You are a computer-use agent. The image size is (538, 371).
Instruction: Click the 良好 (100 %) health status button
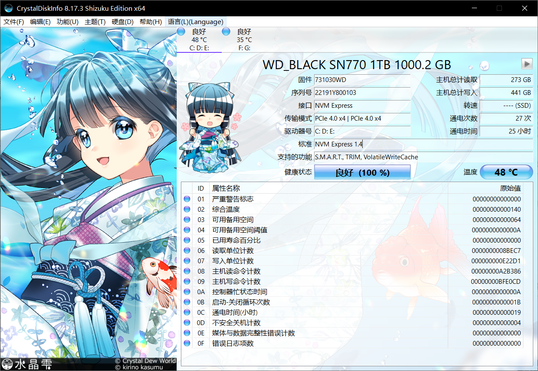[x=362, y=172]
